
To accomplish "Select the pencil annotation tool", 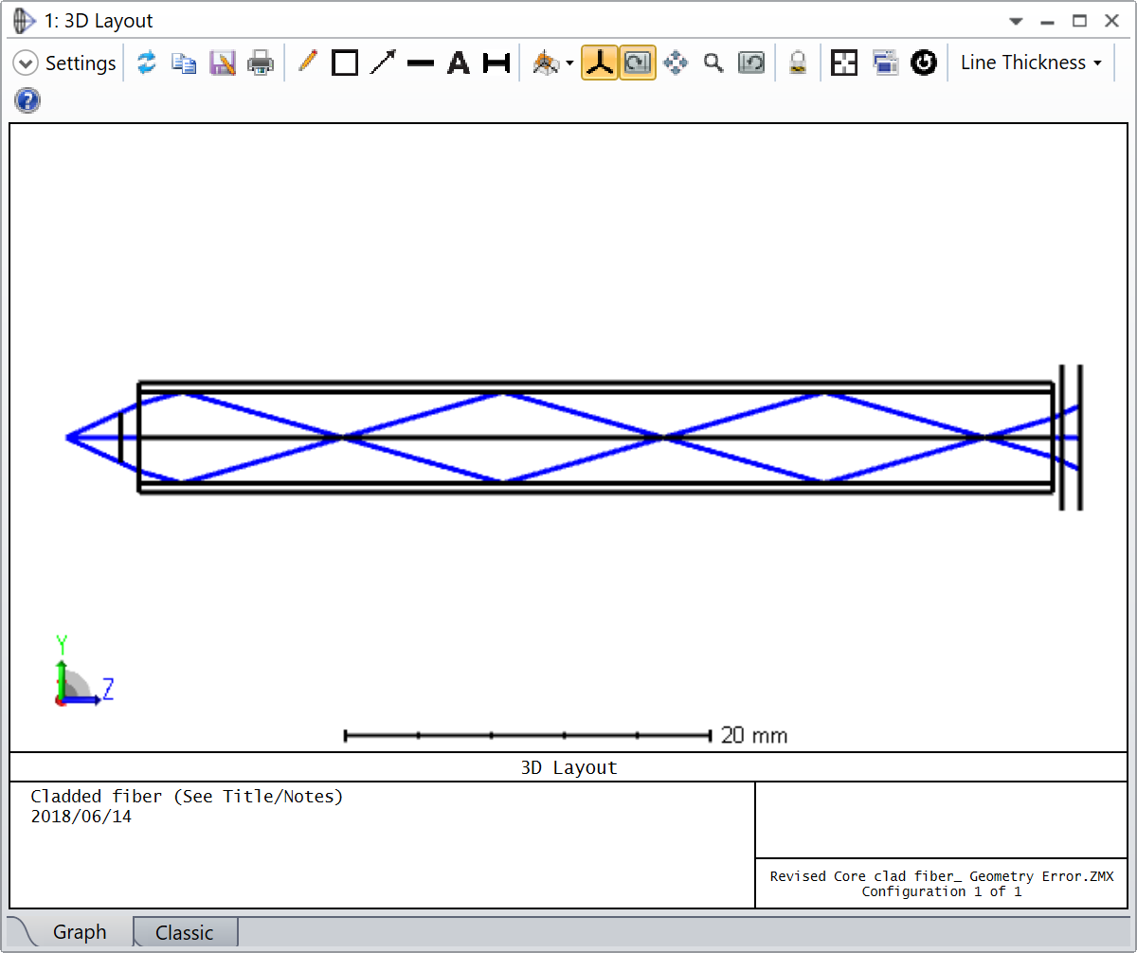I will [307, 63].
